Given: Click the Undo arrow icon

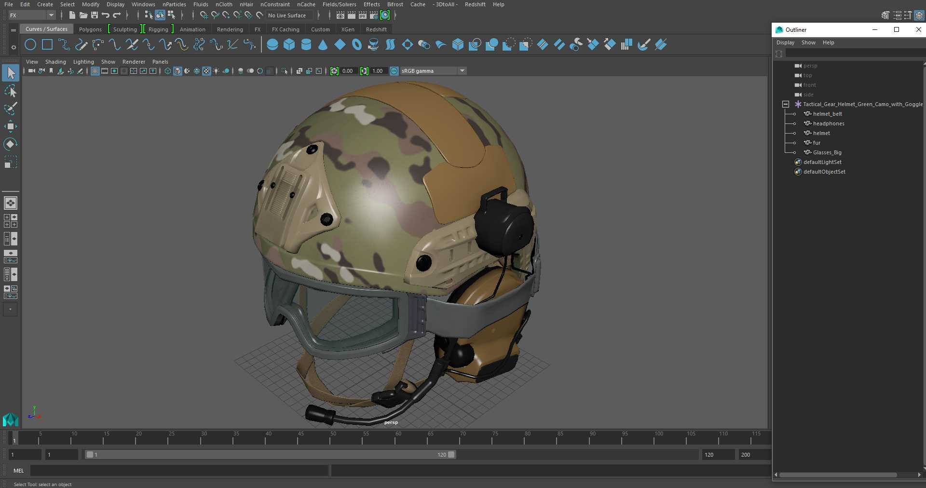Looking at the screenshot, I should [106, 15].
